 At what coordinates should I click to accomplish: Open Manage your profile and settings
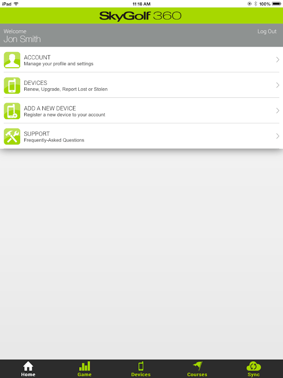coord(58,64)
